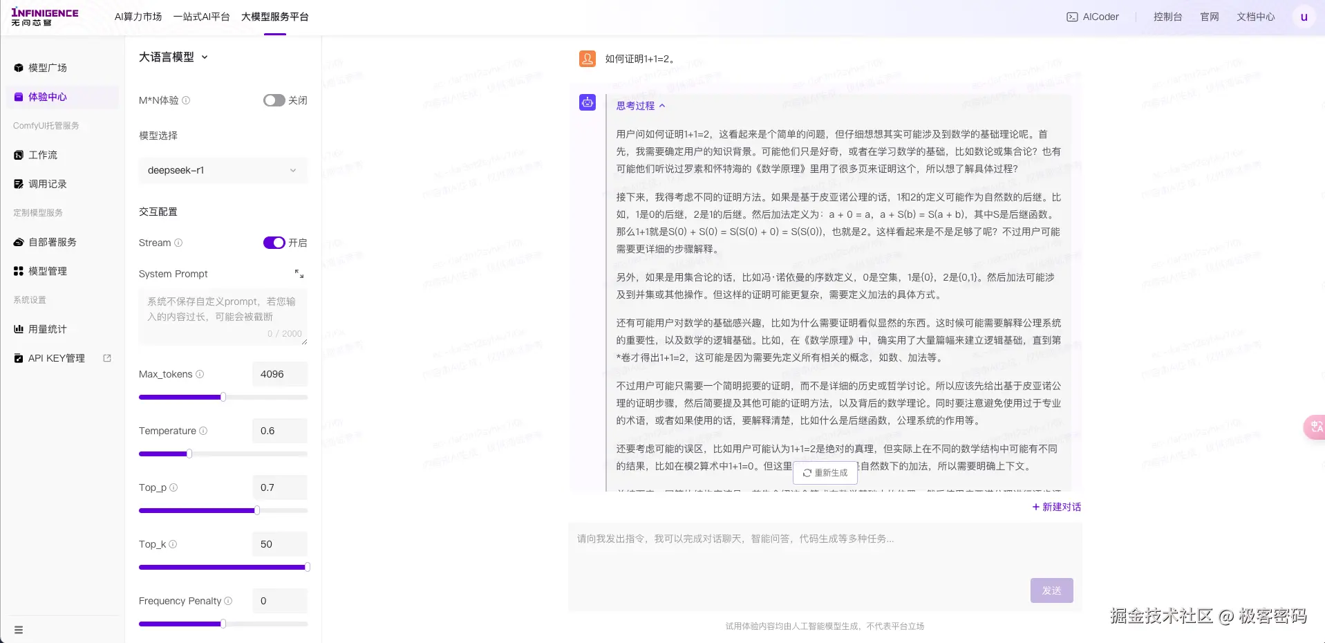Expand the System Prompt editor

[299, 274]
